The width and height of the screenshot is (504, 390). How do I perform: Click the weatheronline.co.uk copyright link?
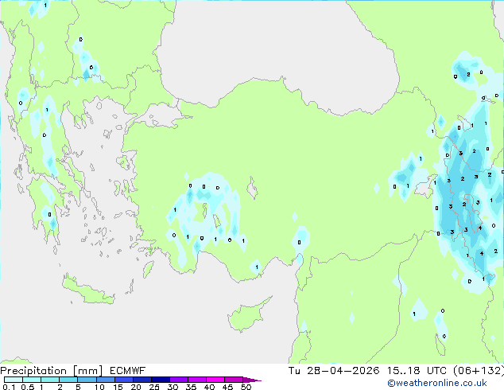tap(436, 383)
